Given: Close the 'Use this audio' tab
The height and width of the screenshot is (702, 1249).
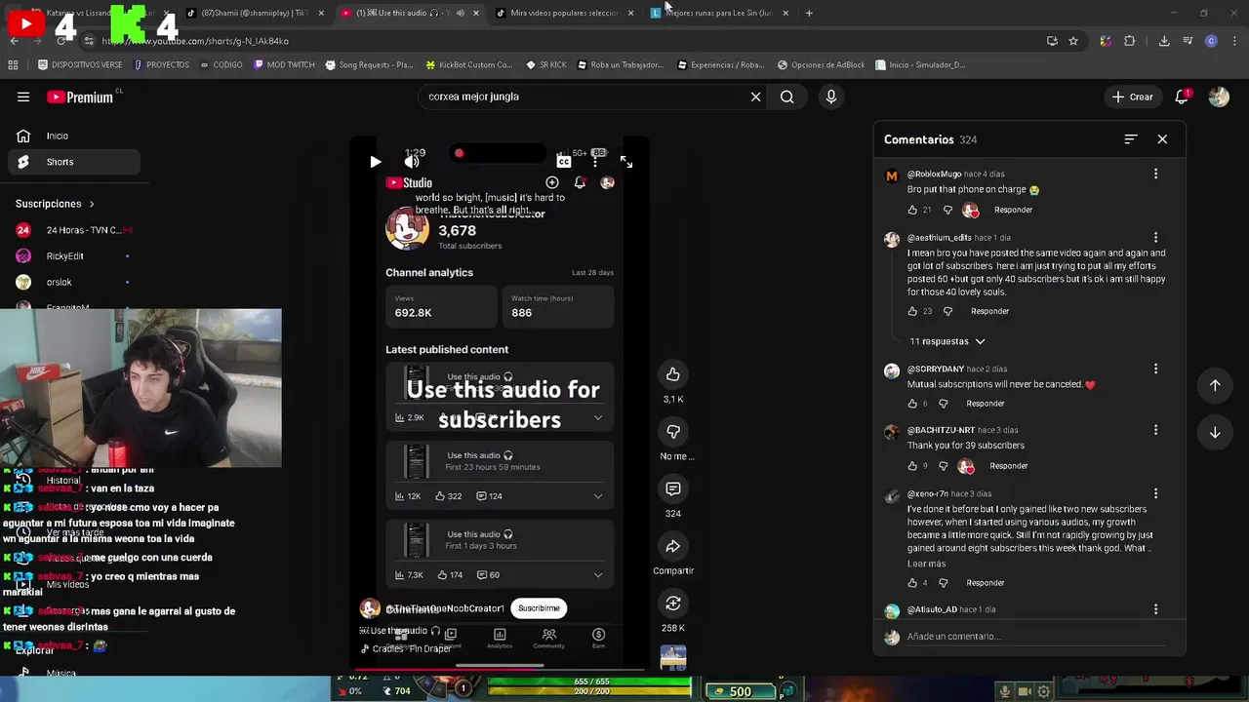Looking at the screenshot, I should pyautogui.click(x=475, y=13).
